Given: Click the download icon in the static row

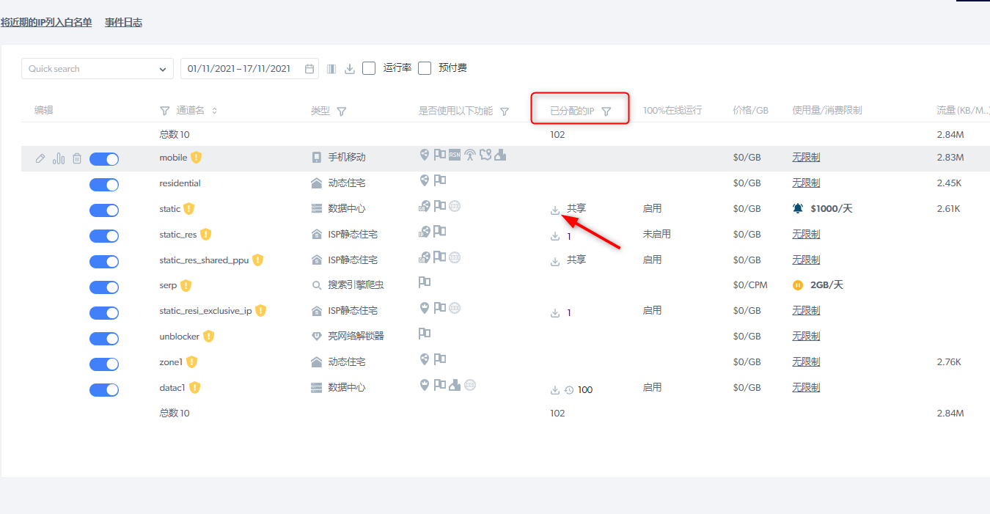Looking at the screenshot, I should pos(555,210).
